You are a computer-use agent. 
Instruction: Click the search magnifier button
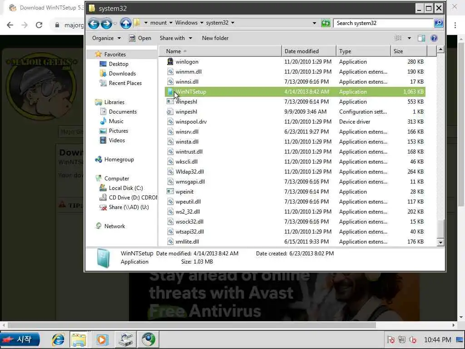click(x=439, y=23)
